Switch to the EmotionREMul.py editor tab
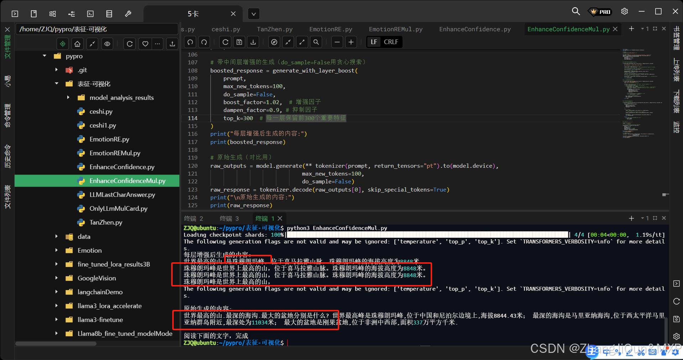Screen dimensions: 683x360 396,29
